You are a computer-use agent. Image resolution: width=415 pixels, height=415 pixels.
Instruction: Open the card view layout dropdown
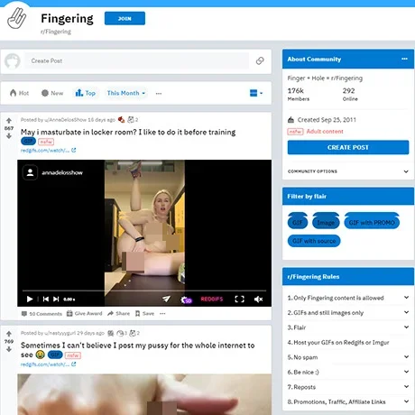(x=256, y=93)
